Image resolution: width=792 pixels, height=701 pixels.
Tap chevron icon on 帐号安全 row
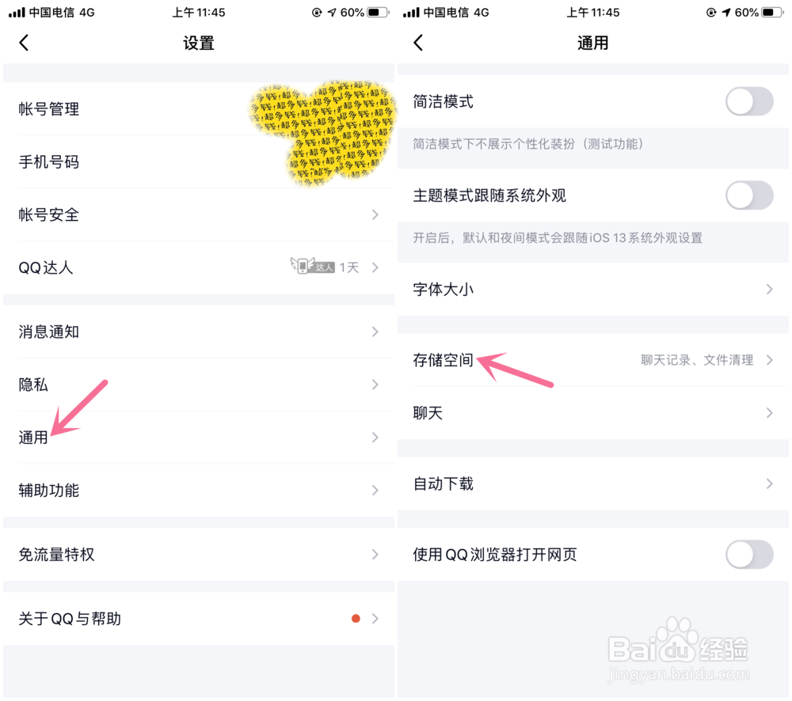(x=375, y=214)
